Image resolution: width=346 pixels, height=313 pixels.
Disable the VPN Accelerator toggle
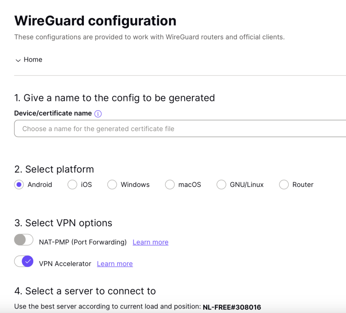pyautogui.click(x=24, y=261)
